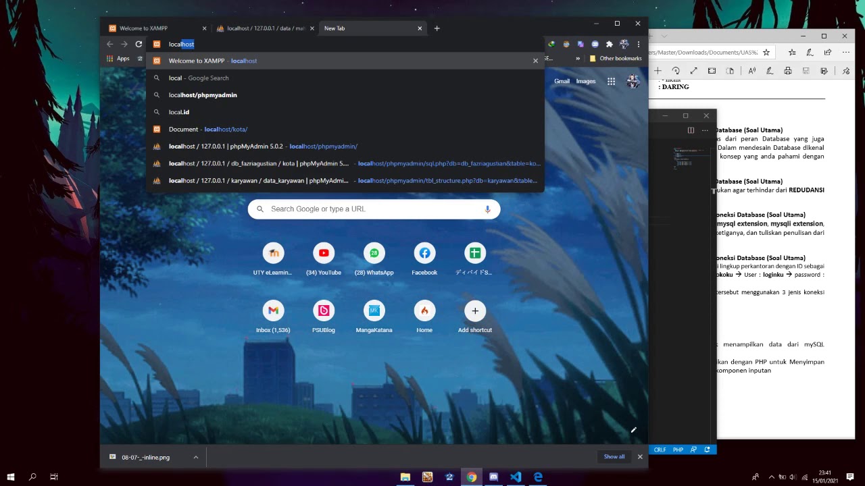The width and height of the screenshot is (865, 486).
Task: Open the WhatsApp shortcut
Action: (x=374, y=260)
